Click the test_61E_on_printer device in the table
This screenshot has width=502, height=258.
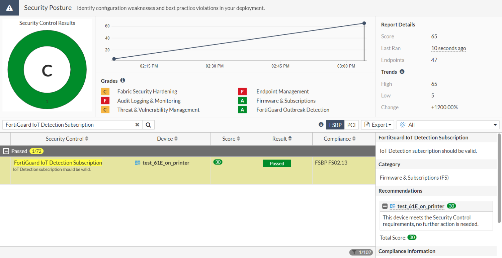pyautogui.click(x=166, y=163)
